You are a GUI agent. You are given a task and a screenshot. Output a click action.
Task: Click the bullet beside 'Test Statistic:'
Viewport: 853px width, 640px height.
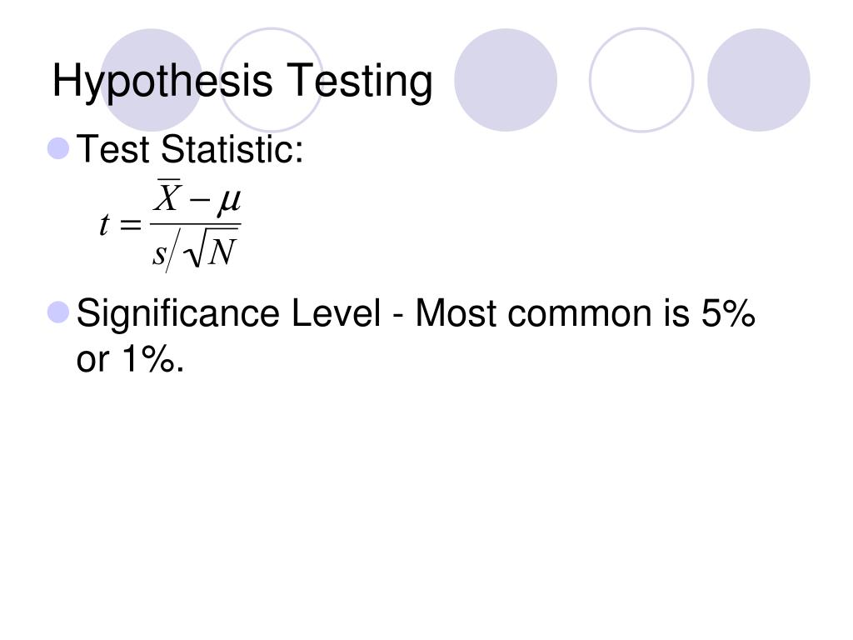click(x=59, y=148)
